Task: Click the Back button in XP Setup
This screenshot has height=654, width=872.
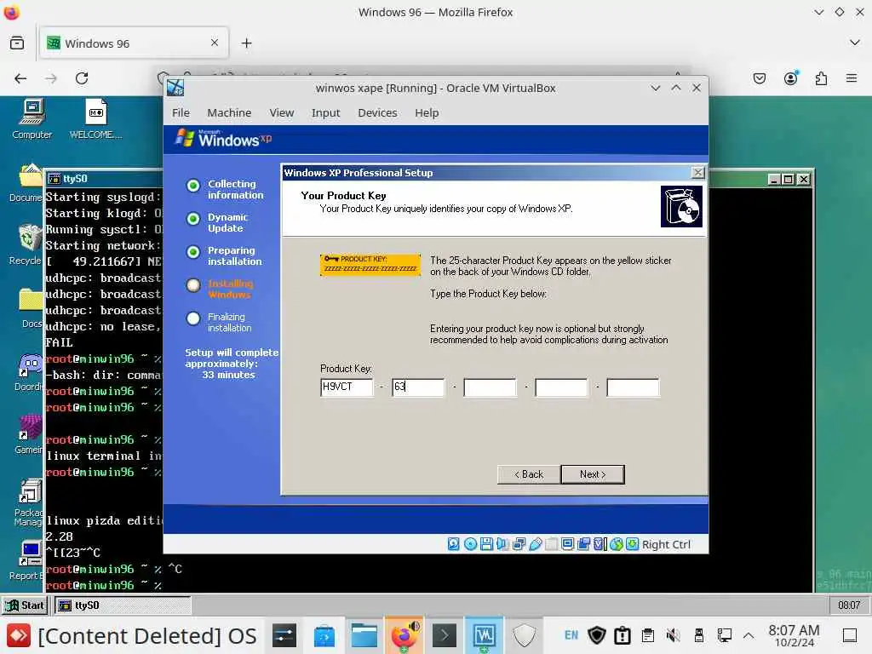Action: point(529,474)
